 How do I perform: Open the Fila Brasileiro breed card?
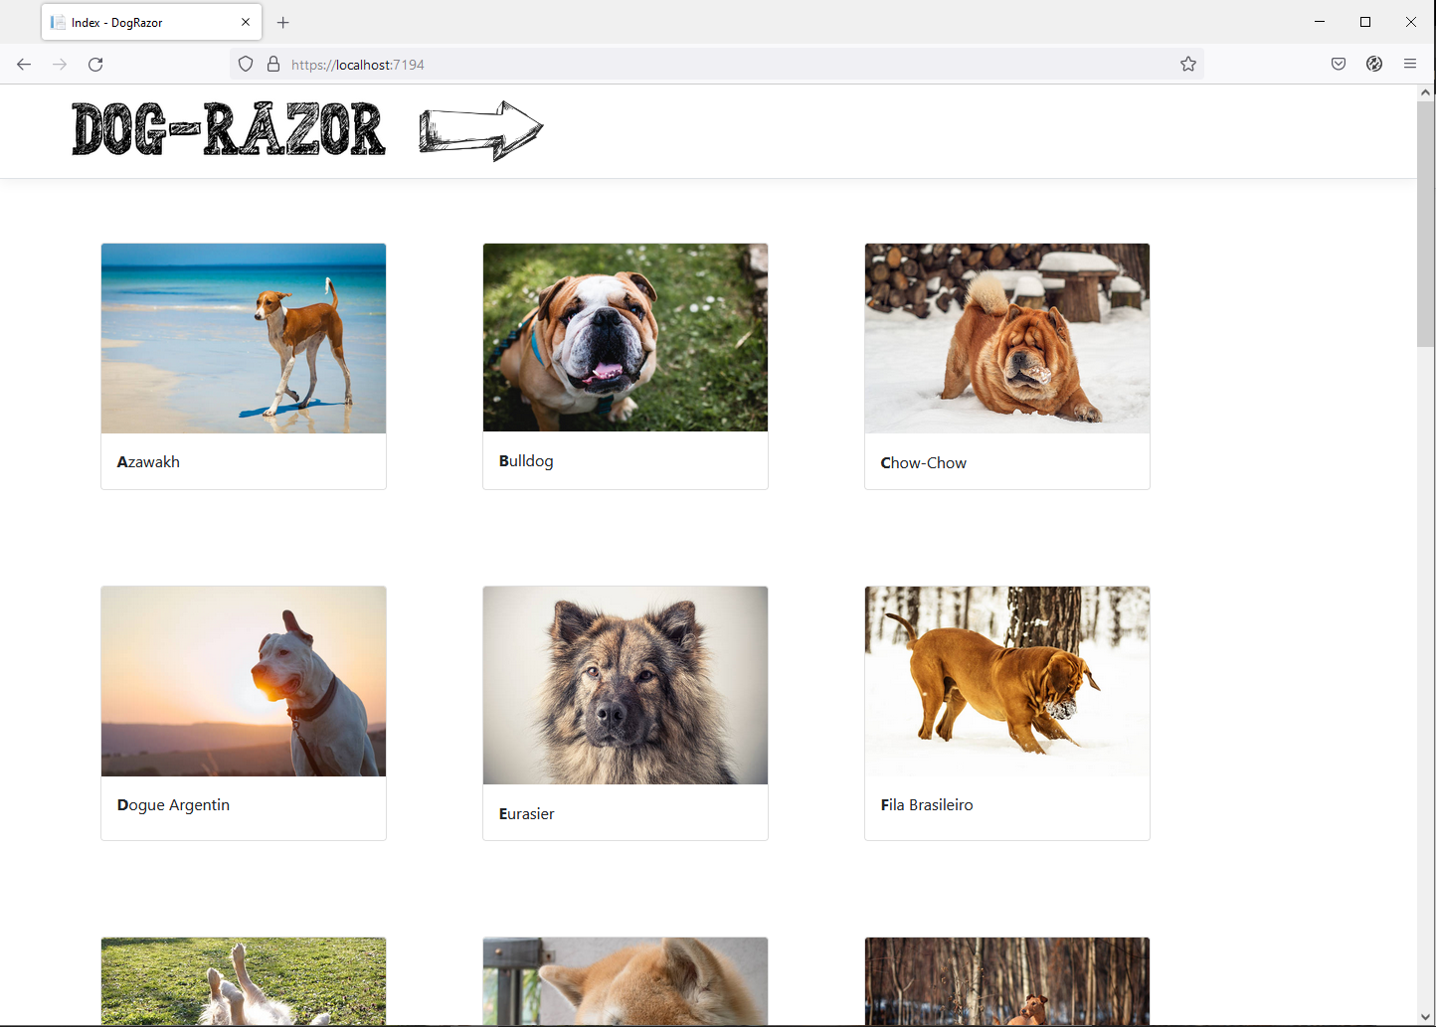1006,711
